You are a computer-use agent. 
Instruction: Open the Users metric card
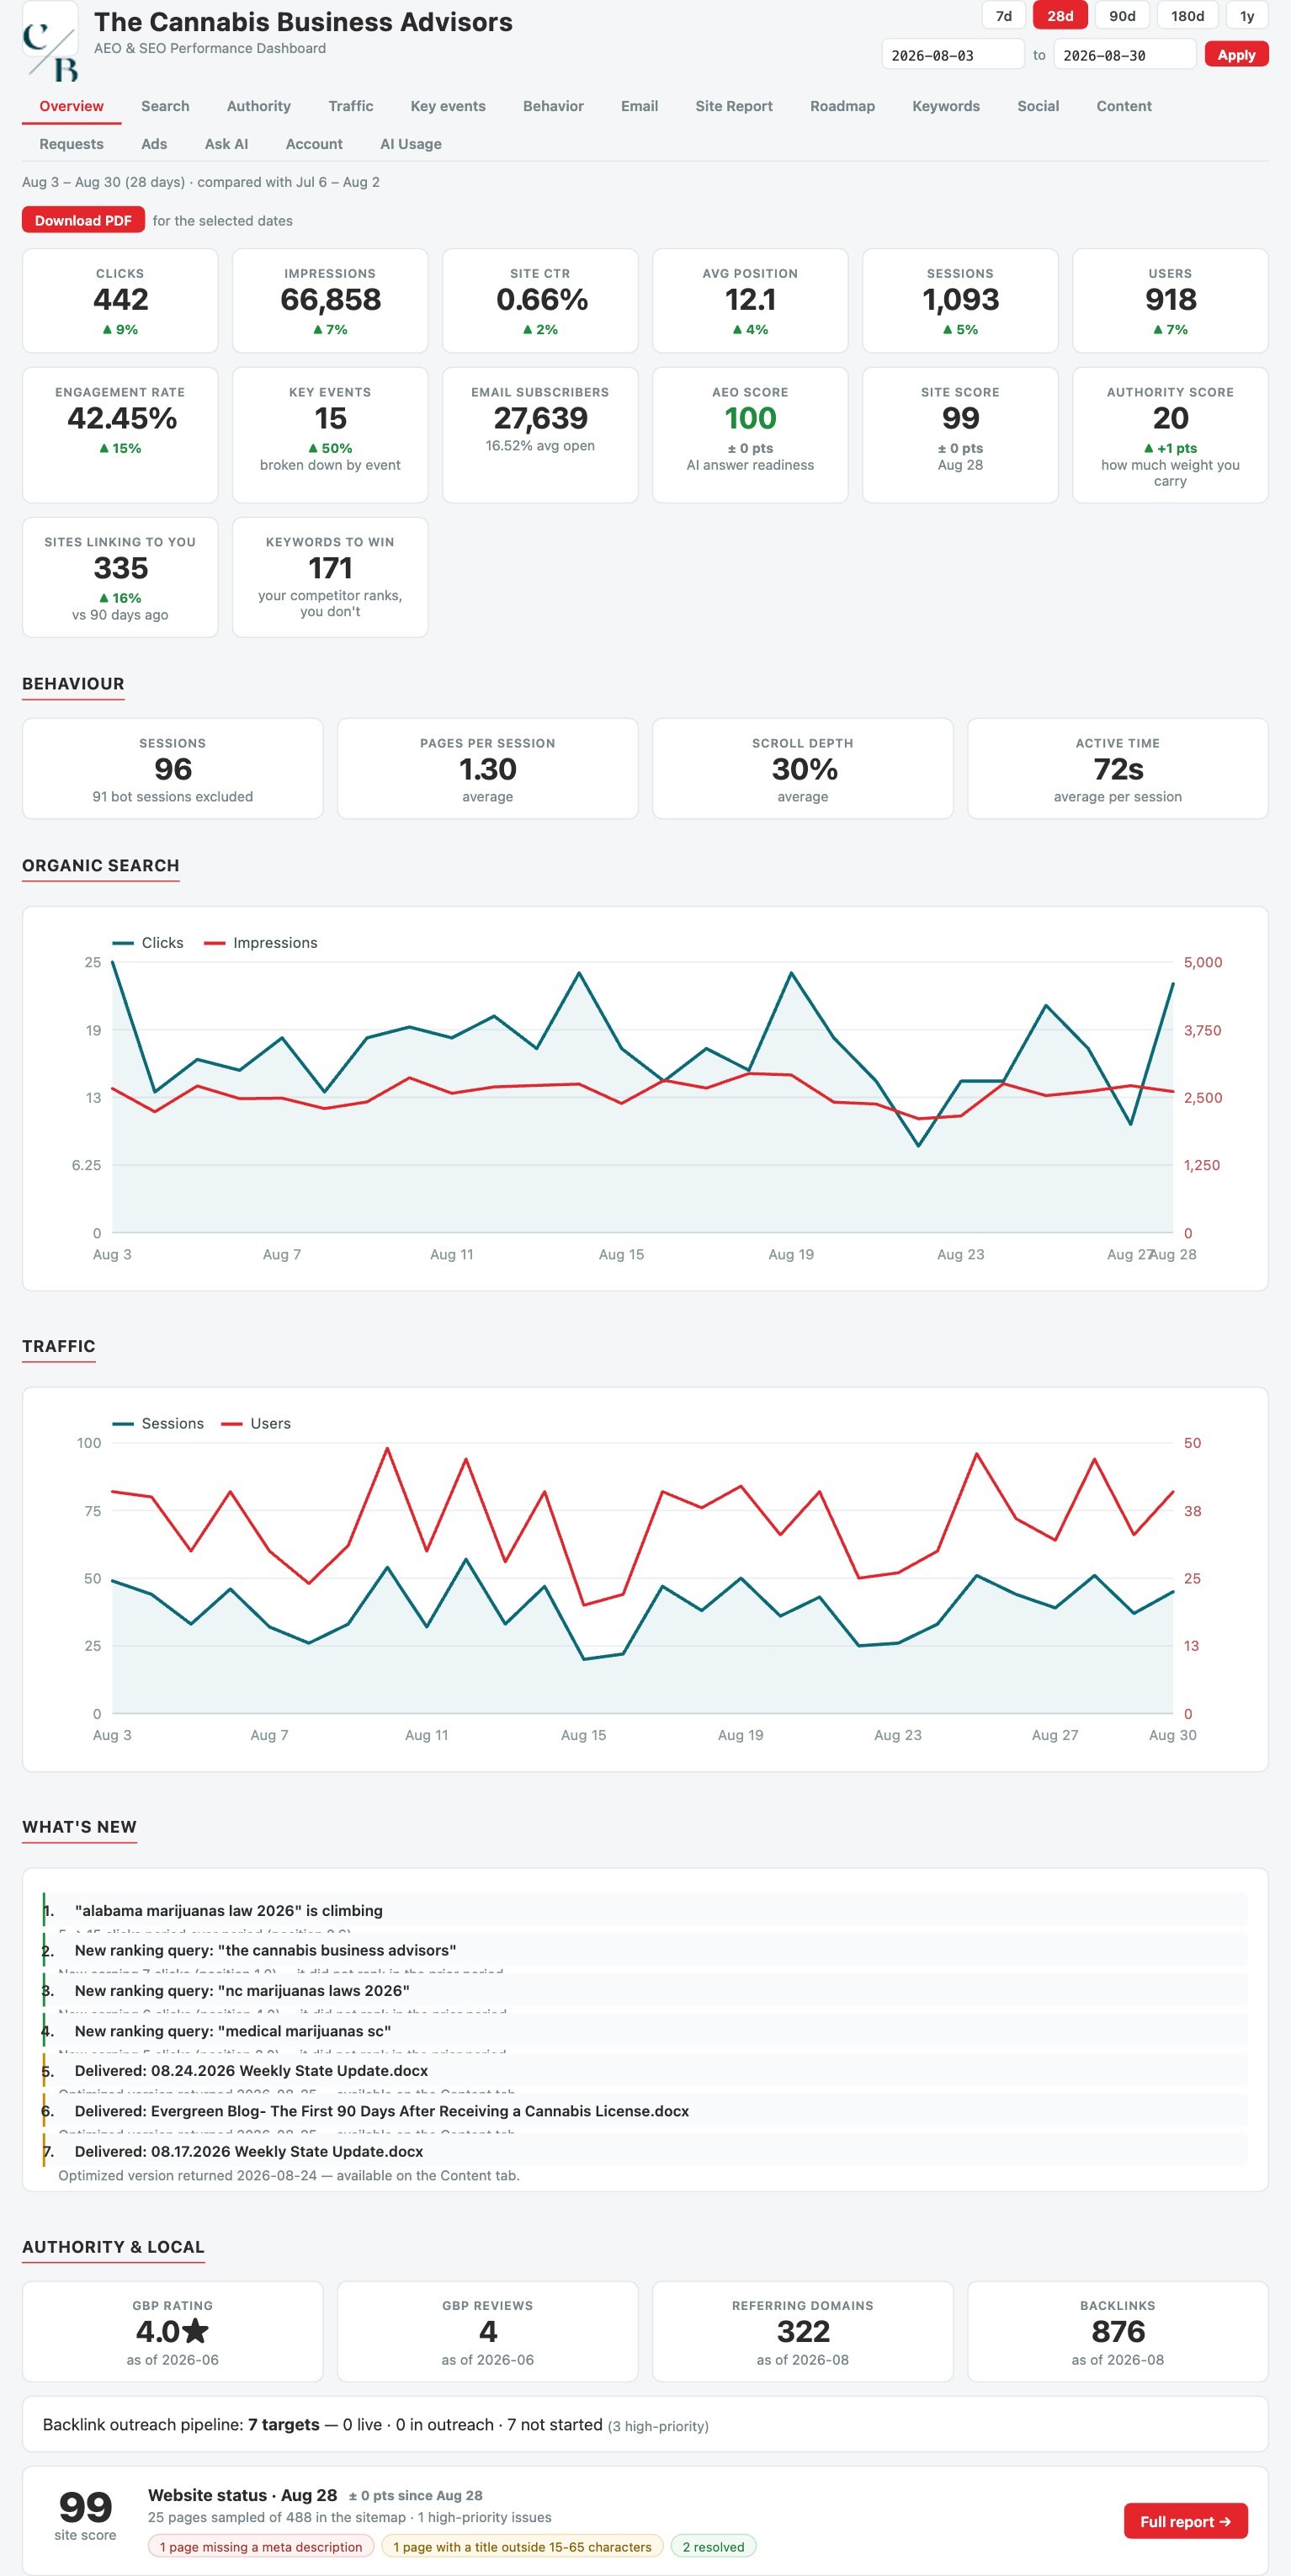1170,301
